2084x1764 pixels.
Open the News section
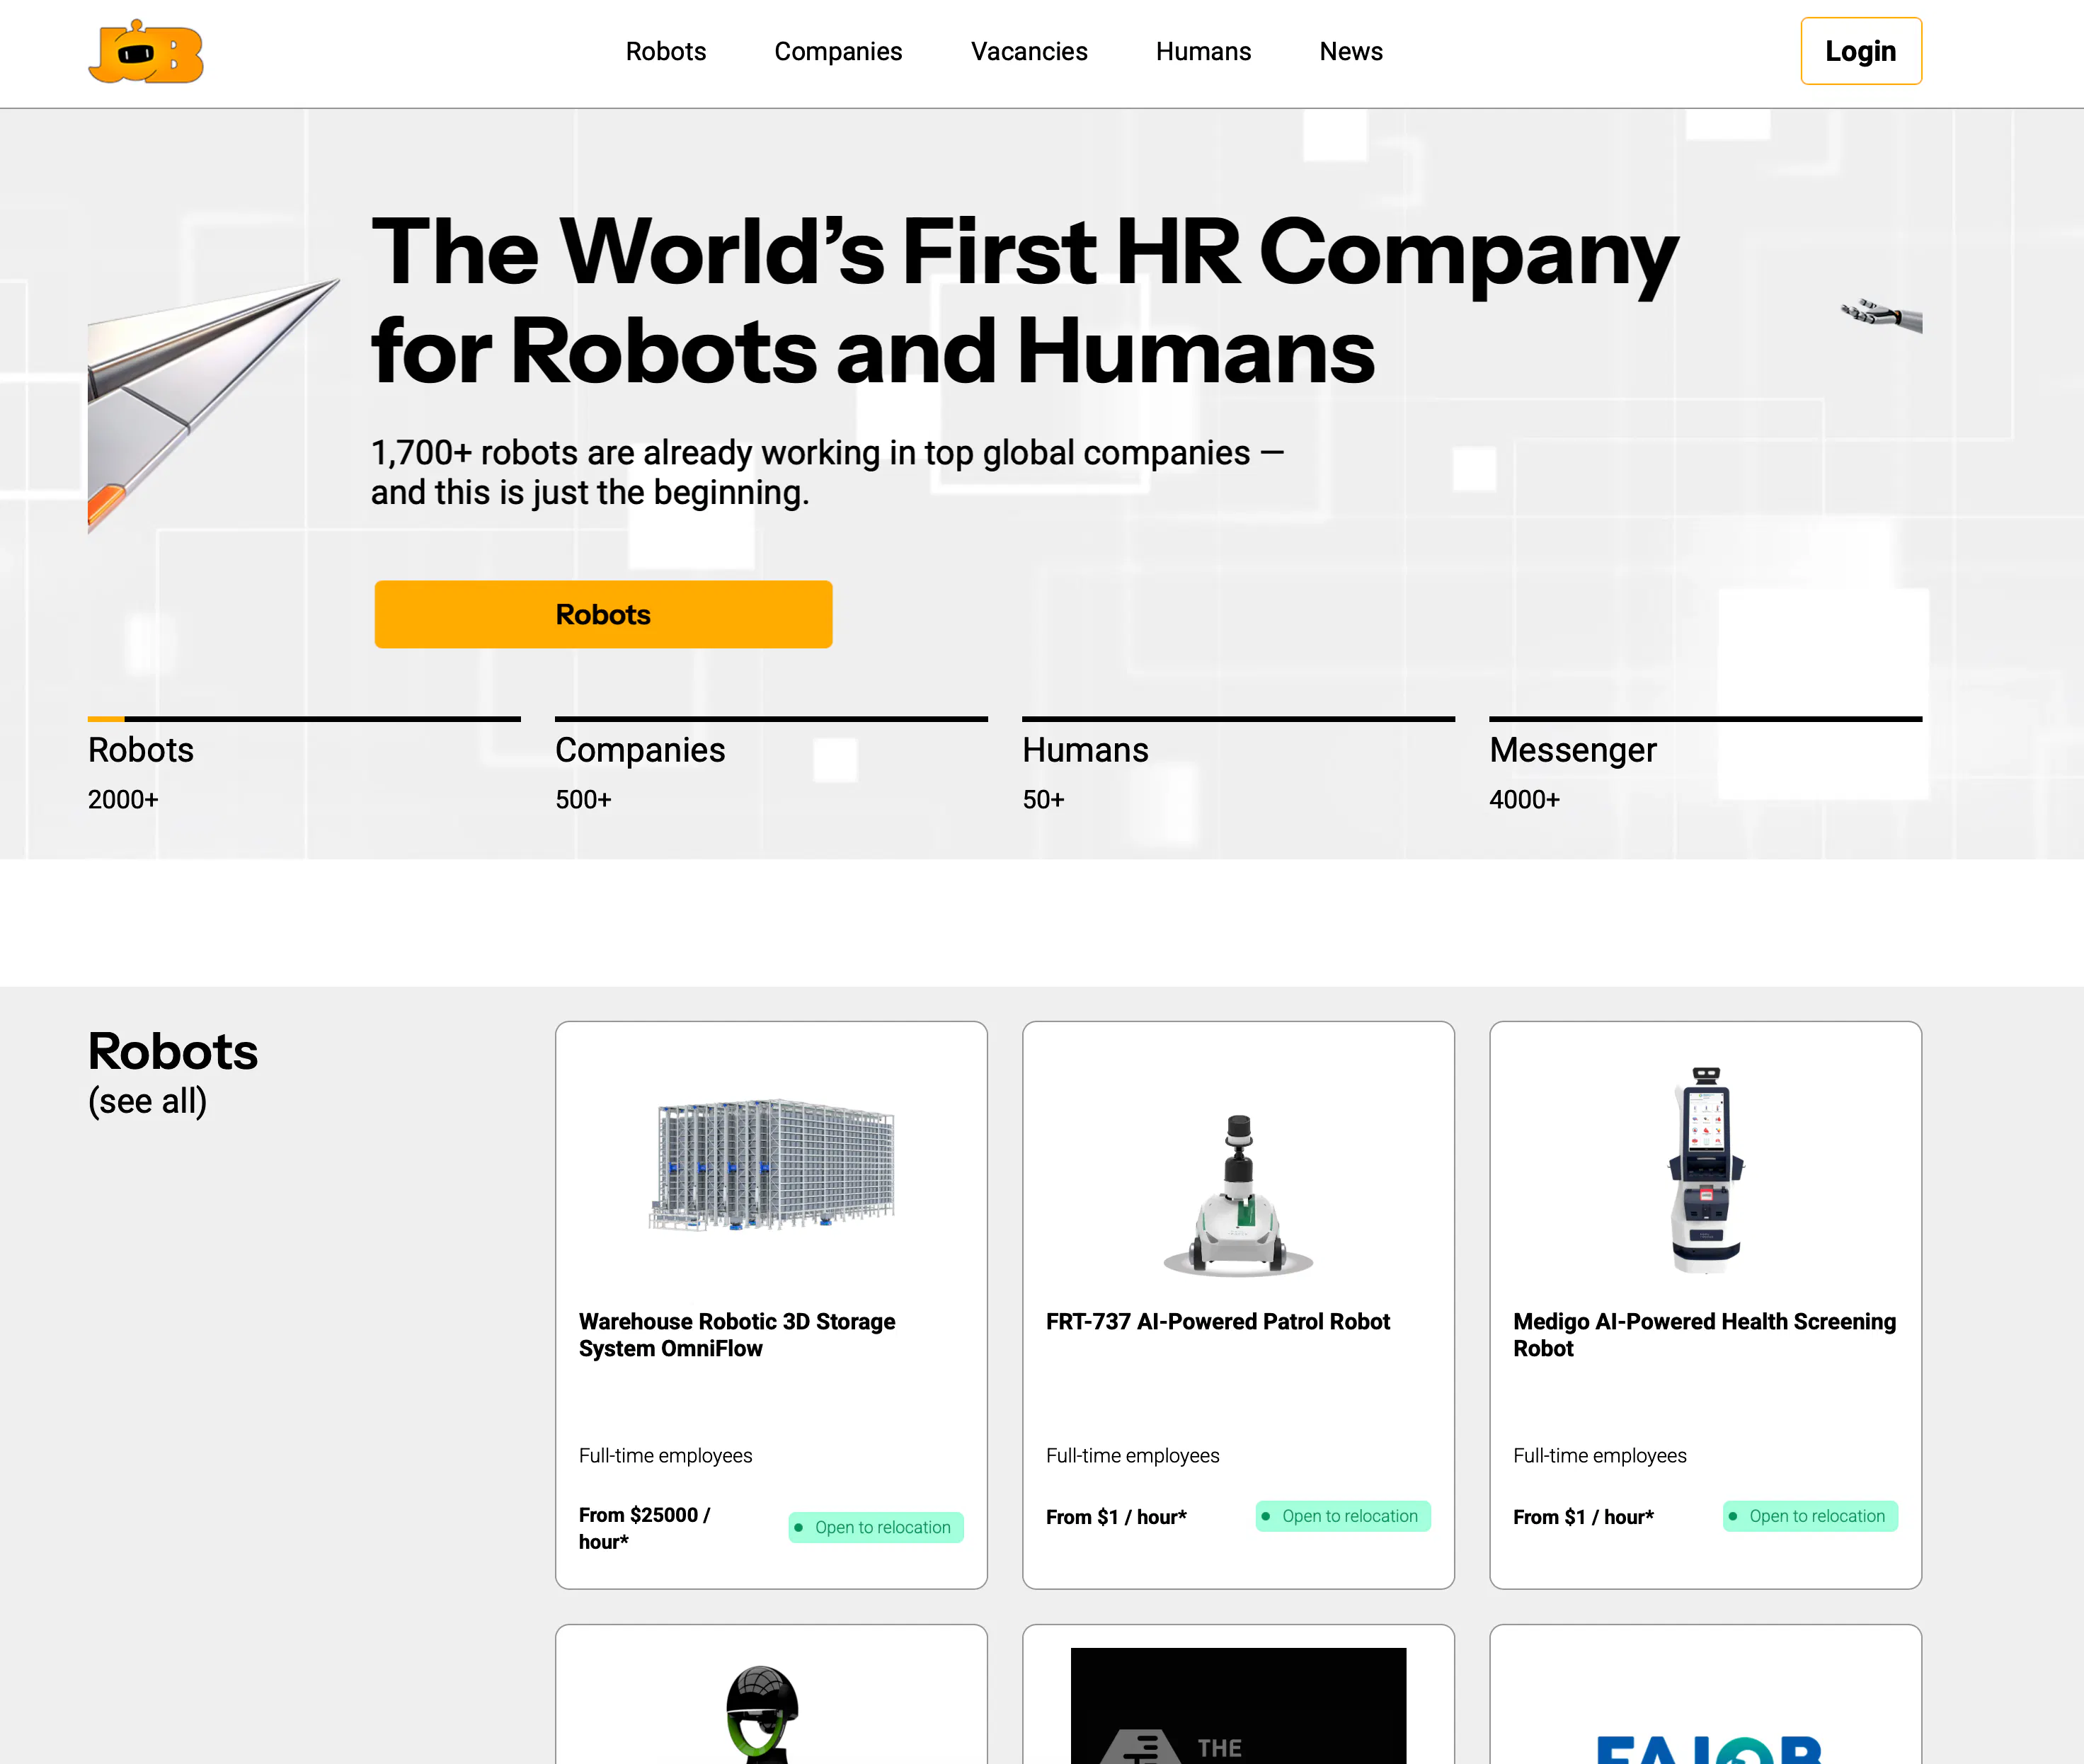pyautogui.click(x=1351, y=51)
